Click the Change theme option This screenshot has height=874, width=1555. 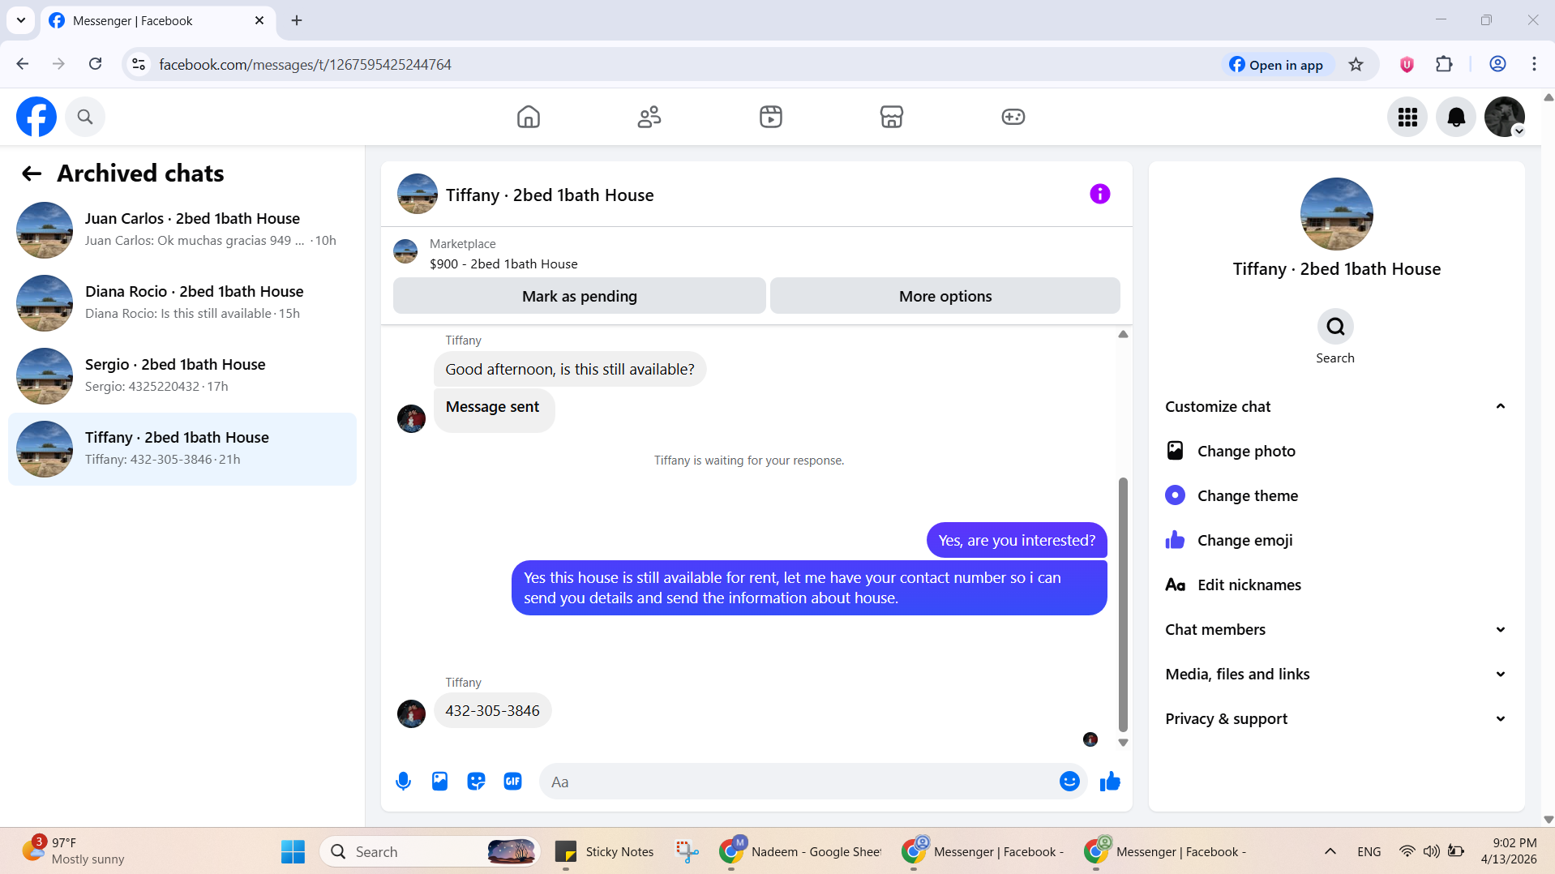tap(1336, 495)
